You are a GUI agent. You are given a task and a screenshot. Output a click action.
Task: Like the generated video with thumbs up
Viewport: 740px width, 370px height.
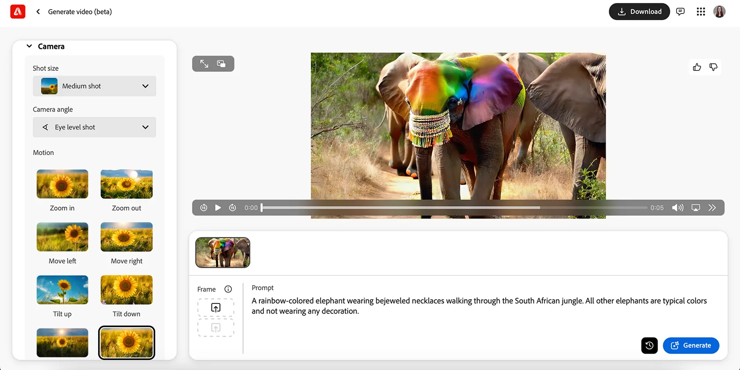[x=697, y=67]
